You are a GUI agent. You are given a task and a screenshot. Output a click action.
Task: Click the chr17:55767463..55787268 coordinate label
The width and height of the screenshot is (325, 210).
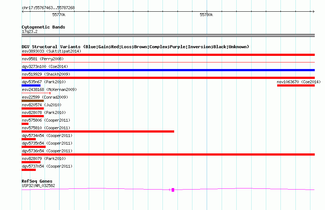pos(48,8)
